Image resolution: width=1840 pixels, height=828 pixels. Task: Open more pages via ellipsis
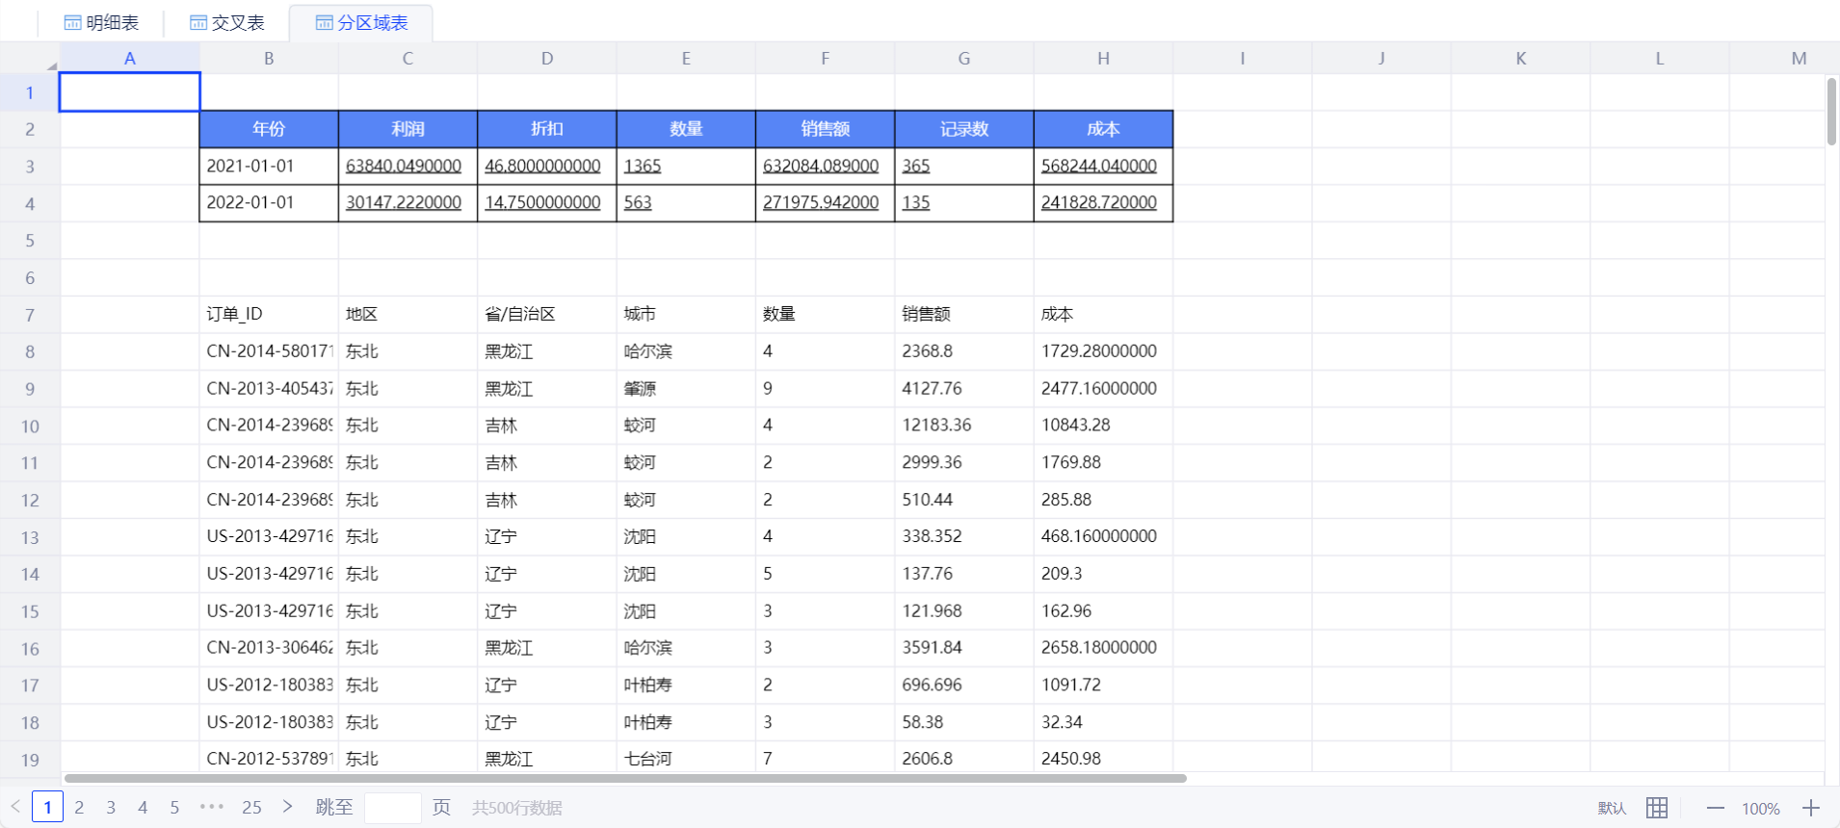212,807
